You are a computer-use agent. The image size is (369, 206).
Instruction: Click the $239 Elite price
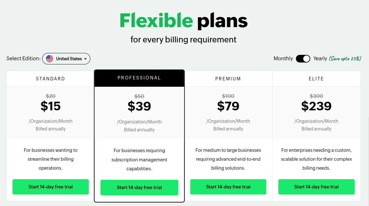(316, 106)
